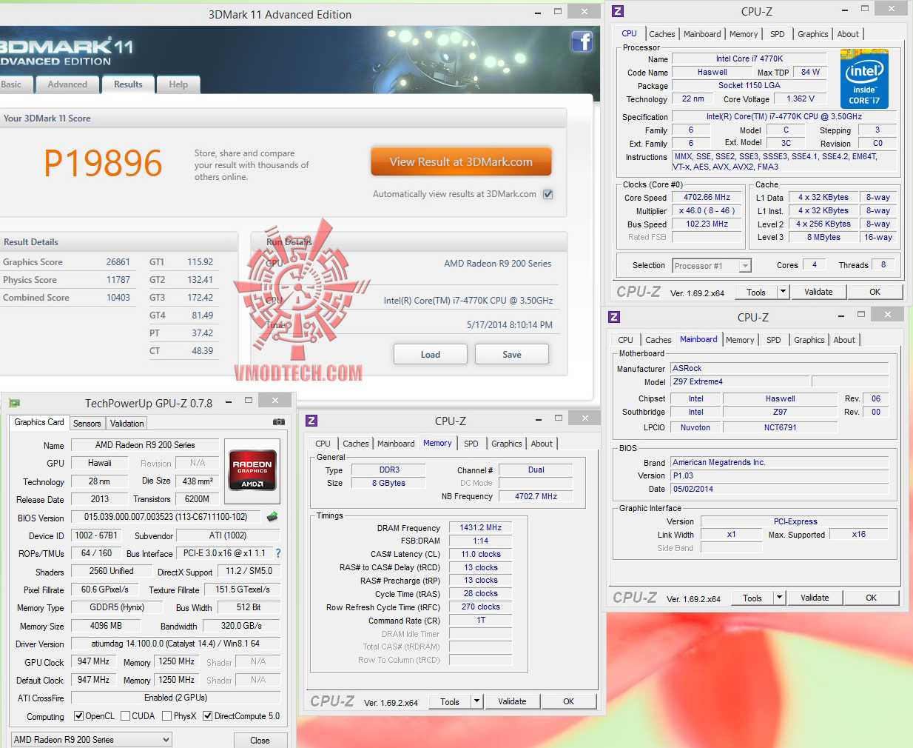
Task: Click the Memory tab in Mainboard CPU-Z window
Action: pyautogui.click(x=740, y=340)
